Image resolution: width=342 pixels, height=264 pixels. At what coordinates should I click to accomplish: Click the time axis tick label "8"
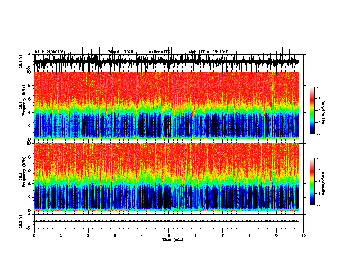(250, 236)
